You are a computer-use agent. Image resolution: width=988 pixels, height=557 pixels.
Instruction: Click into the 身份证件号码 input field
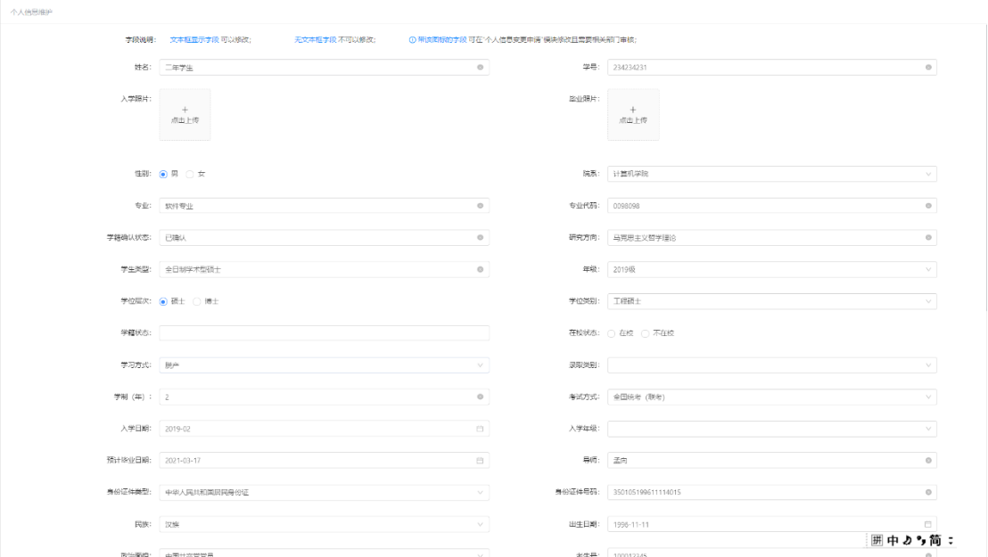[772, 492]
